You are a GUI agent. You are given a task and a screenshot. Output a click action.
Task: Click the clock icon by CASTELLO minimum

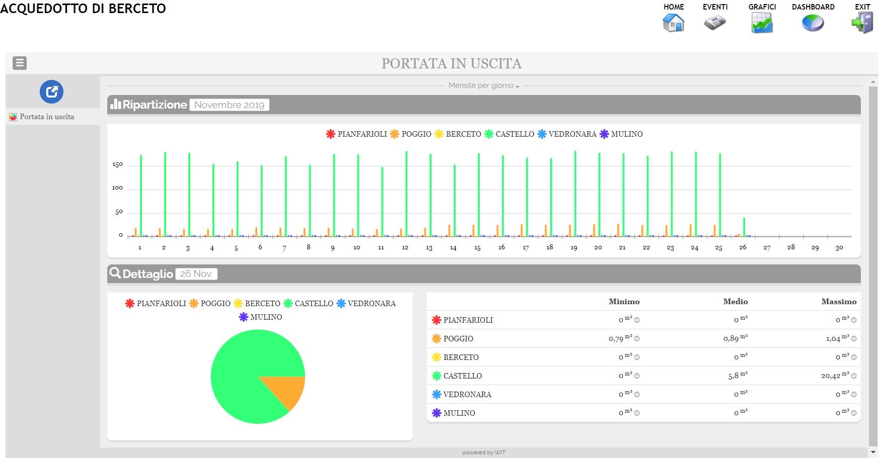tap(637, 376)
